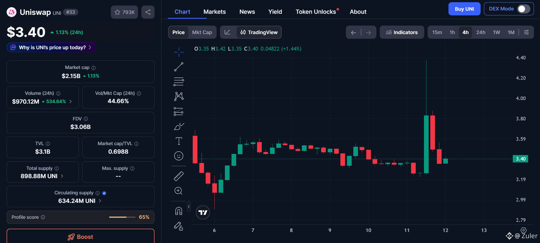This screenshot has width=540, height=243.
Task: Select the trend line drawing tool
Action: coord(179,67)
